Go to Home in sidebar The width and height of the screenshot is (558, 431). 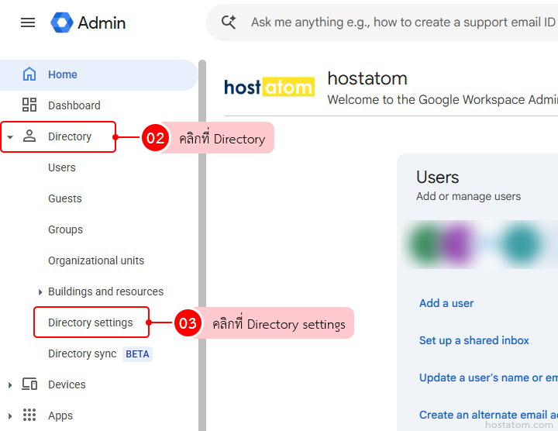click(98, 74)
